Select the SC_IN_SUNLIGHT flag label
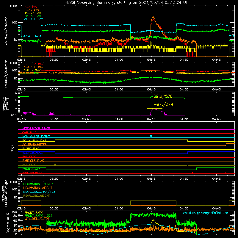The height and width of the screenshot is (238, 238). [34, 140]
